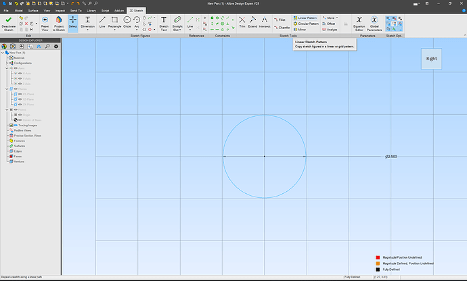
Task: Collapse the Points tree node
Action: (7, 109)
